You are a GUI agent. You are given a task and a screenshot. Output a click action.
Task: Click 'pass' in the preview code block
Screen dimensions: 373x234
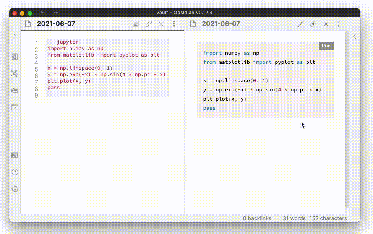(209, 108)
